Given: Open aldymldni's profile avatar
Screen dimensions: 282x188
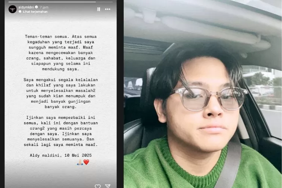Looking at the screenshot, I should (12, 9).
